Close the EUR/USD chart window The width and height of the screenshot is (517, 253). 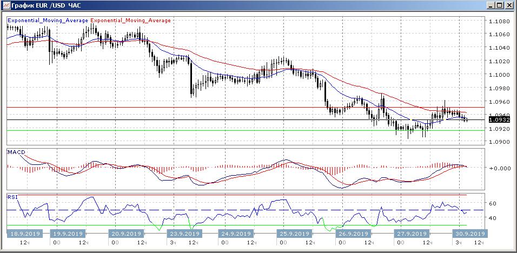coord(509,5)
